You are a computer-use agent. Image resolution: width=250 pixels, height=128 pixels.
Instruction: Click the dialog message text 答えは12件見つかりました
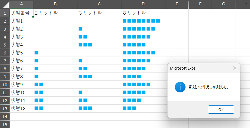pyautogui.click(x=209, y=87)
